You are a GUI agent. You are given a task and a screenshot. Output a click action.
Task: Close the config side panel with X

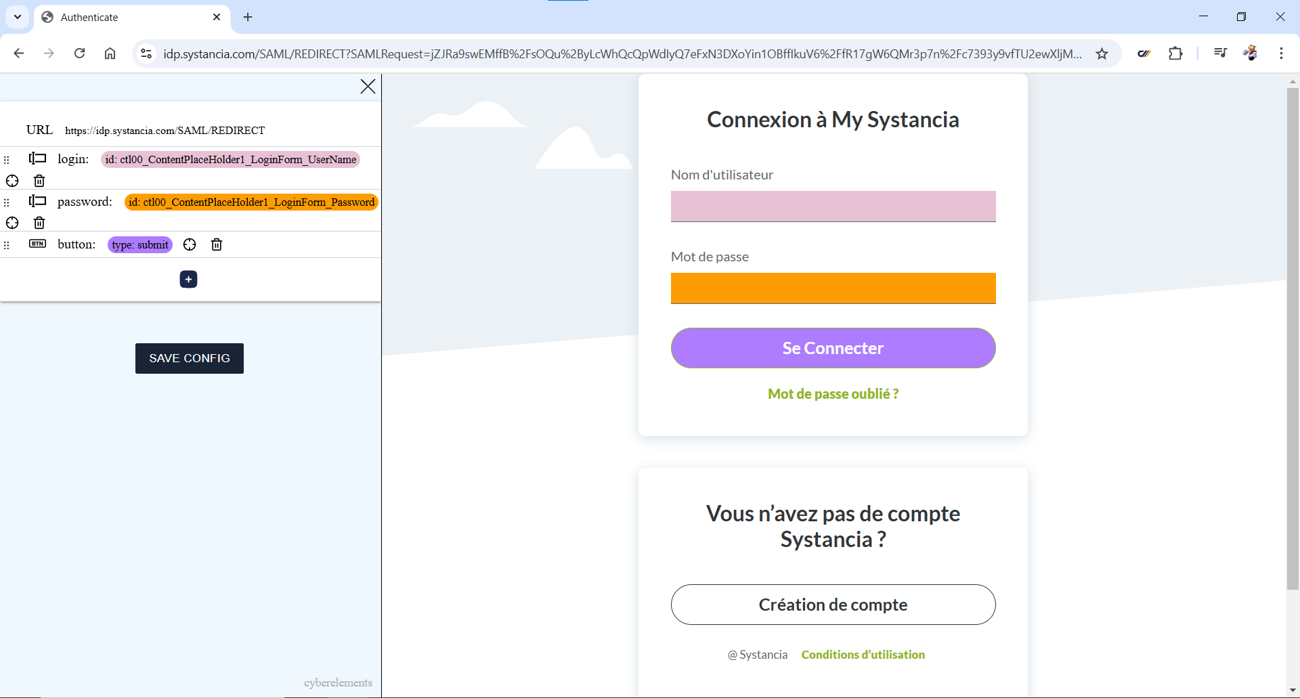pos(368,86)
